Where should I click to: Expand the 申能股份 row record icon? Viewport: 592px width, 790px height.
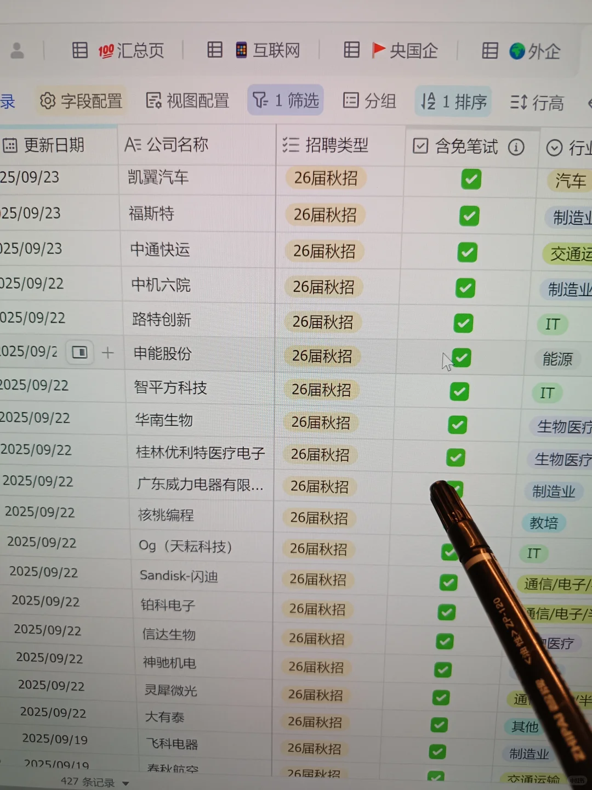tap(79, 352)
